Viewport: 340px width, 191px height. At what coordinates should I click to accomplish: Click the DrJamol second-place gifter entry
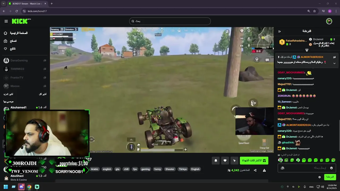tap(322, 39)
